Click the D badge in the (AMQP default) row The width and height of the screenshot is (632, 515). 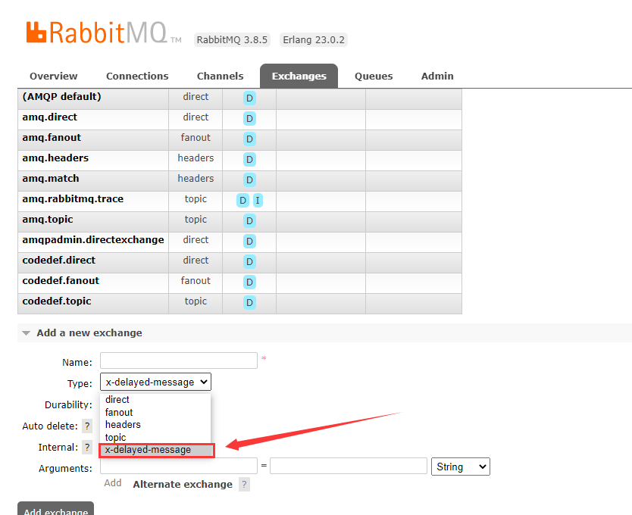point(249,98)
